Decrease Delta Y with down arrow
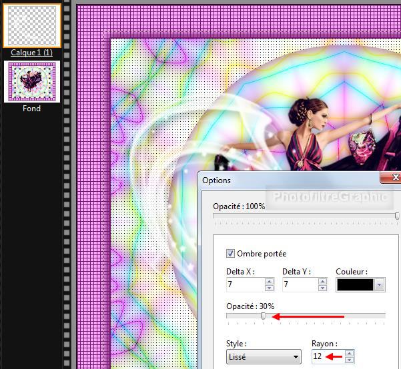The image size is (401, 369). click(322, 288)
